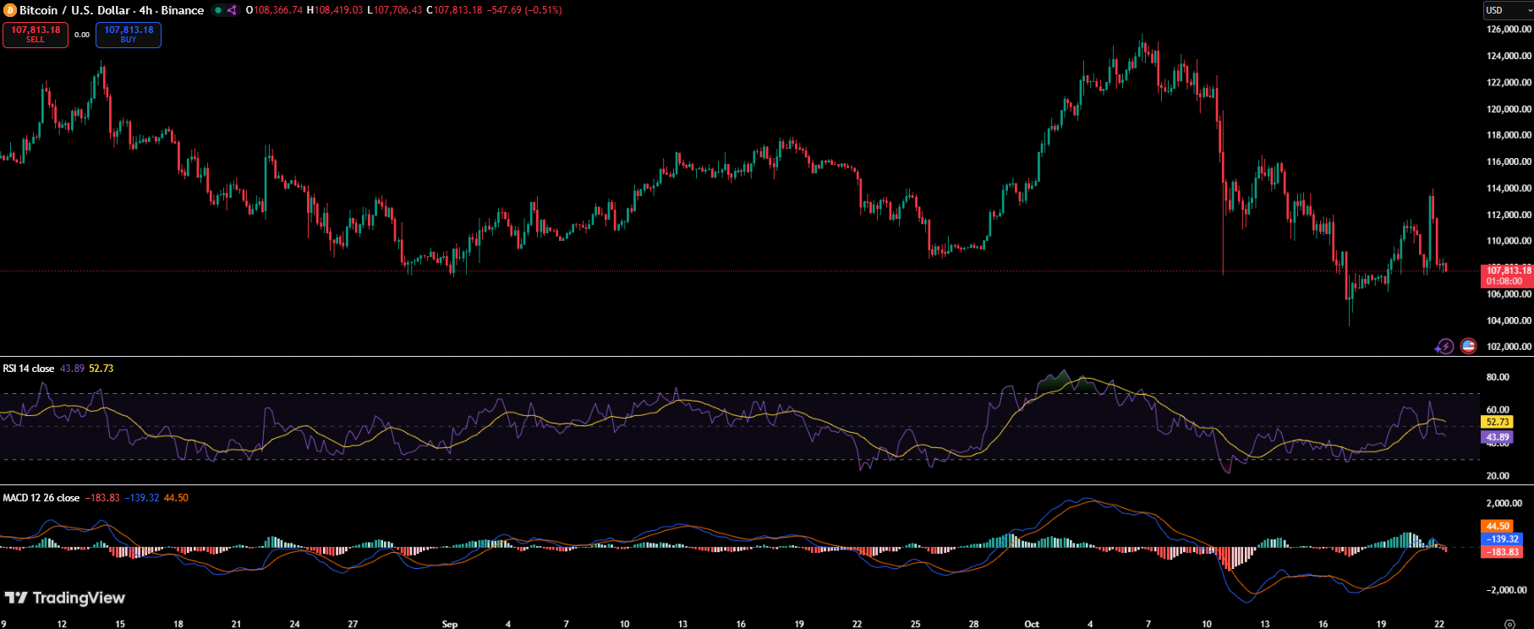The image size is (1534, 629).
Task: Click the Sep label on the time axis
Action: [x=450, y=624]
